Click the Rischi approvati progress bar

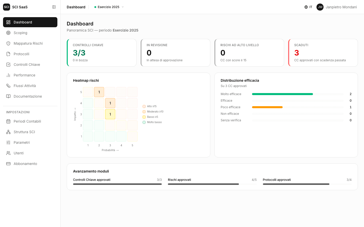pyautogui.click(x=212, y=184)
